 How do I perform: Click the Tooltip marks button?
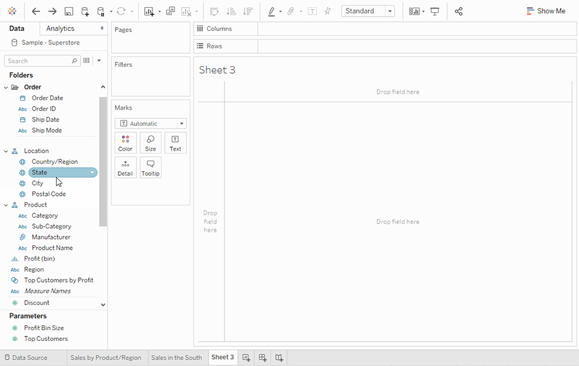pos(151,168)
